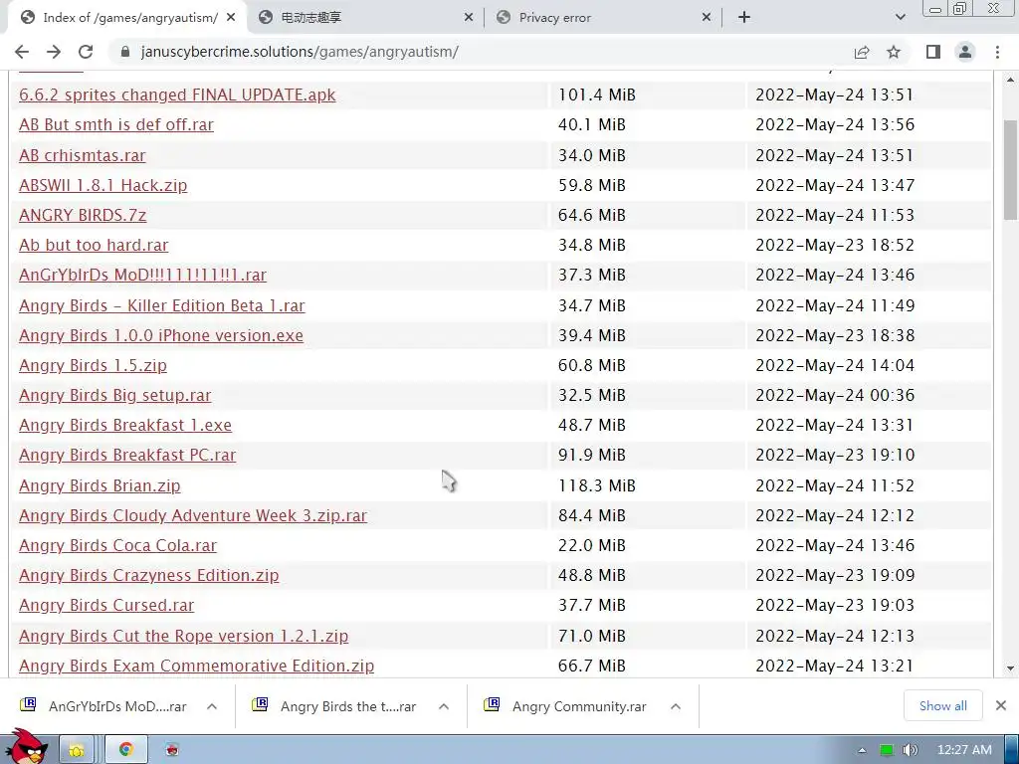Open the Angry Birds 1.5.zip link
1019x764 pixels.
click(93, 365)
